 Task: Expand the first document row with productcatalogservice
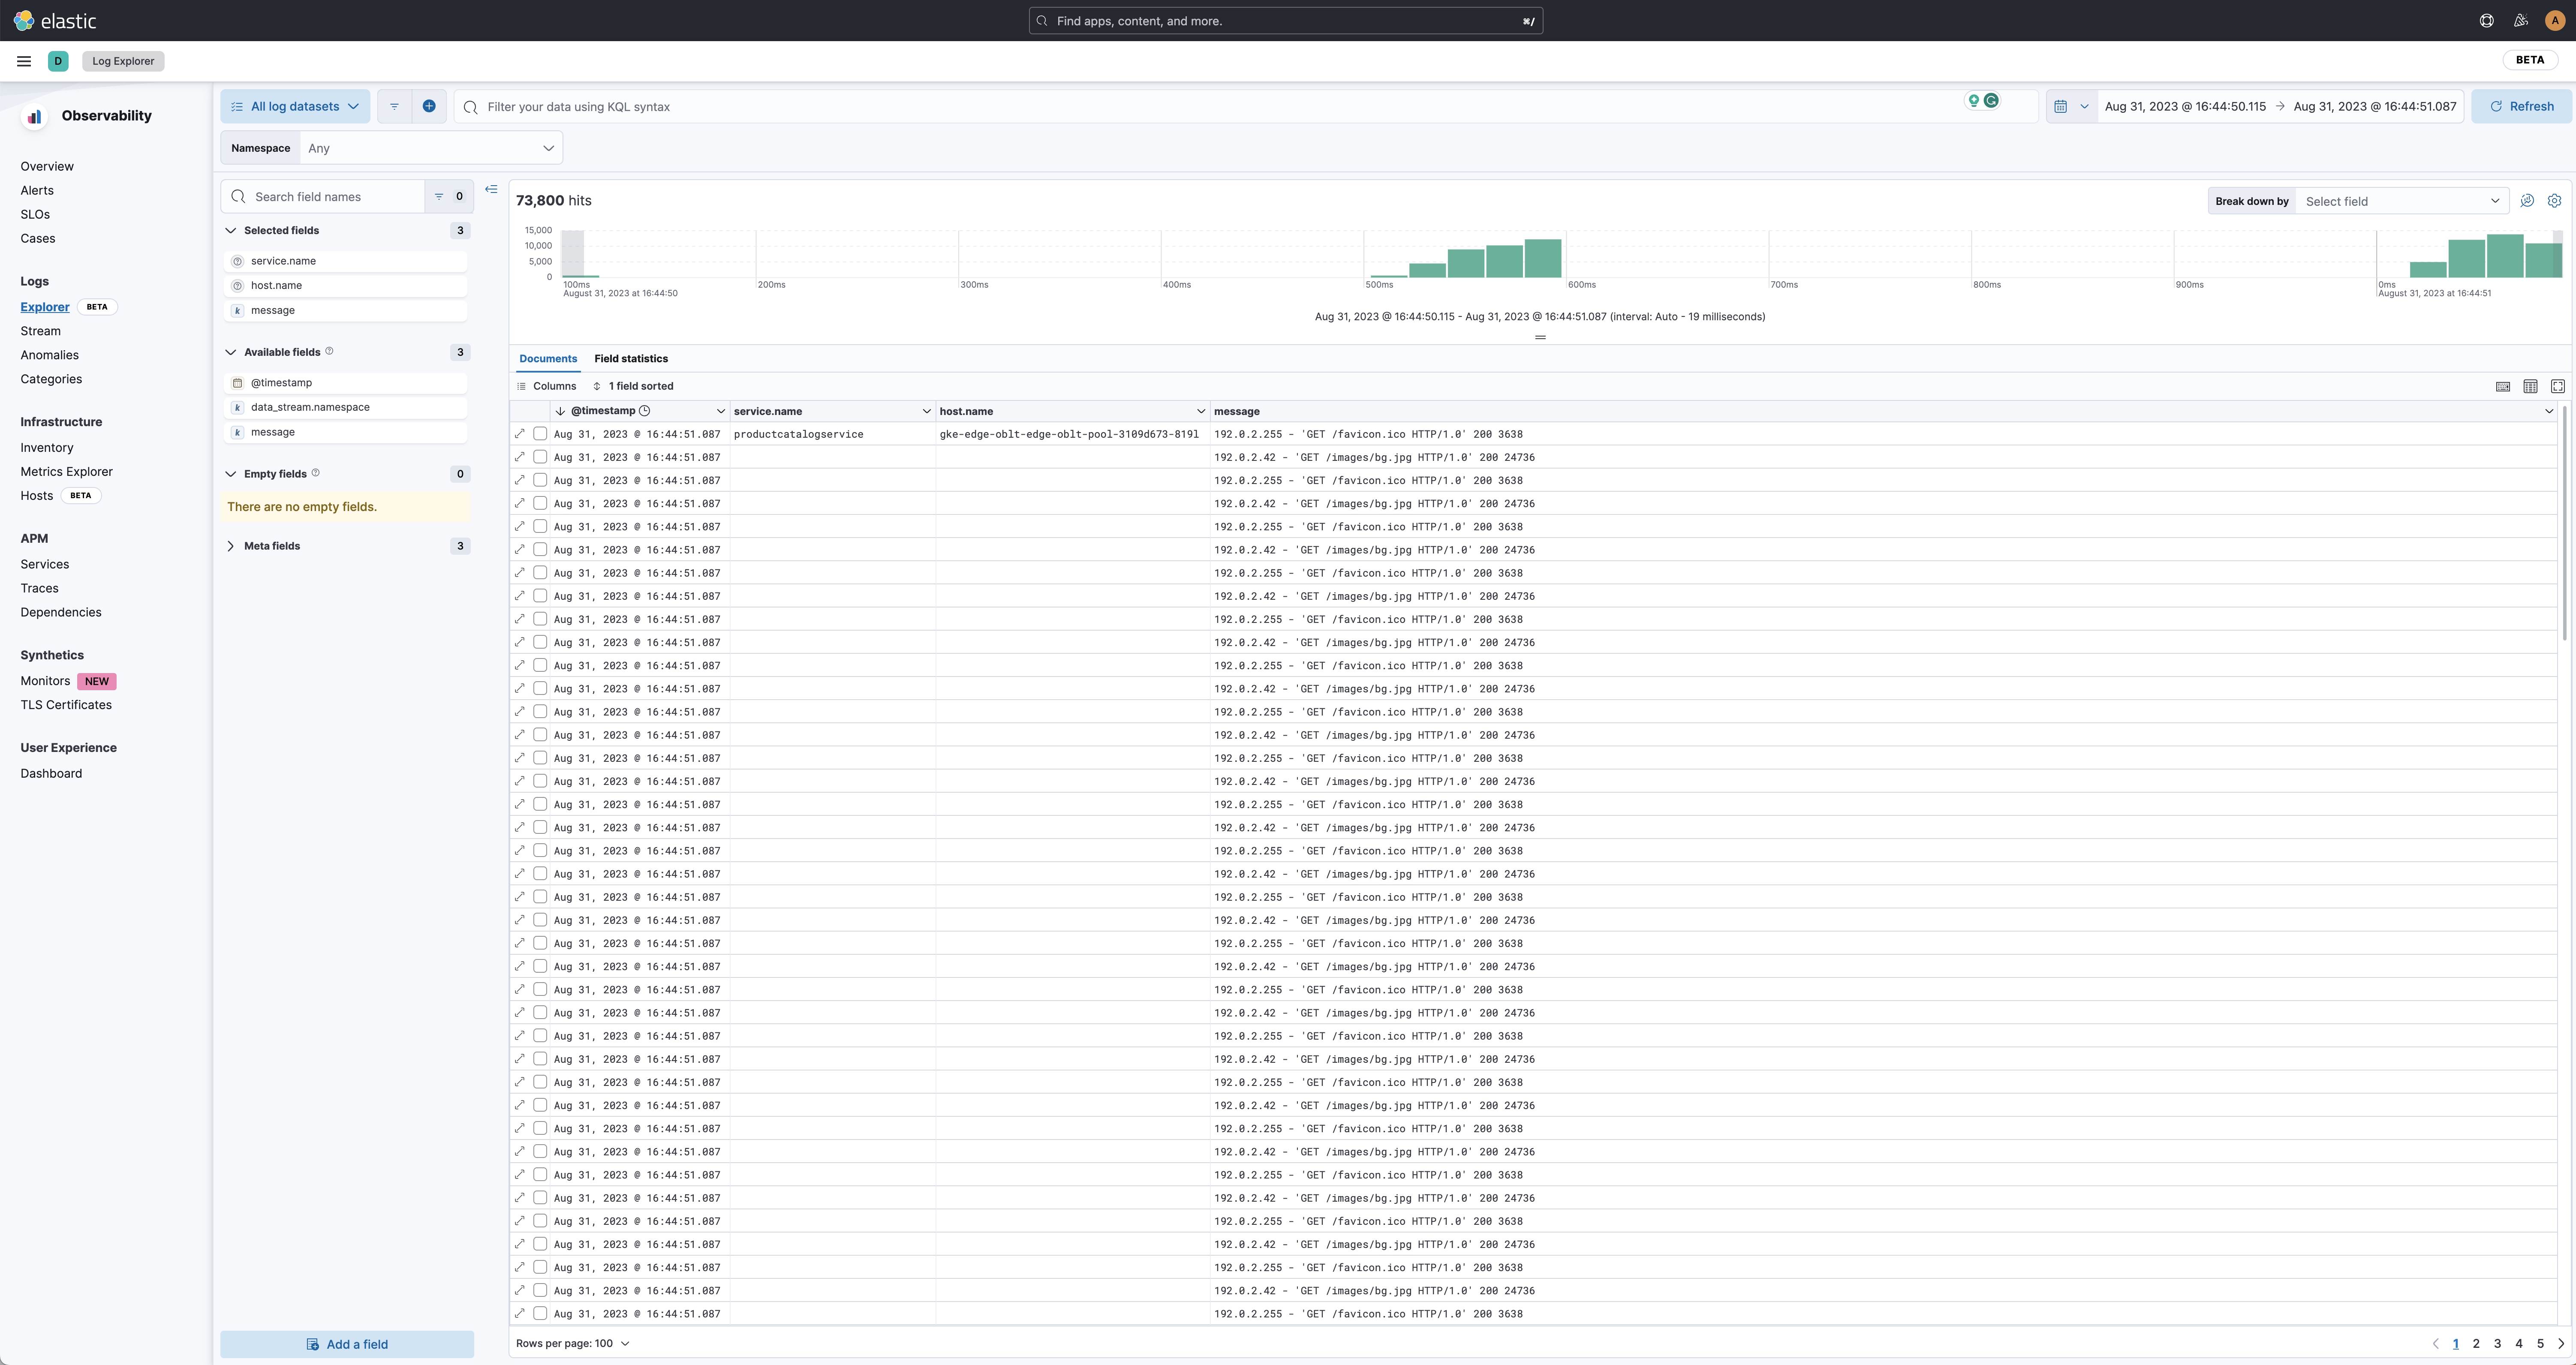click(x=520, y=434)
